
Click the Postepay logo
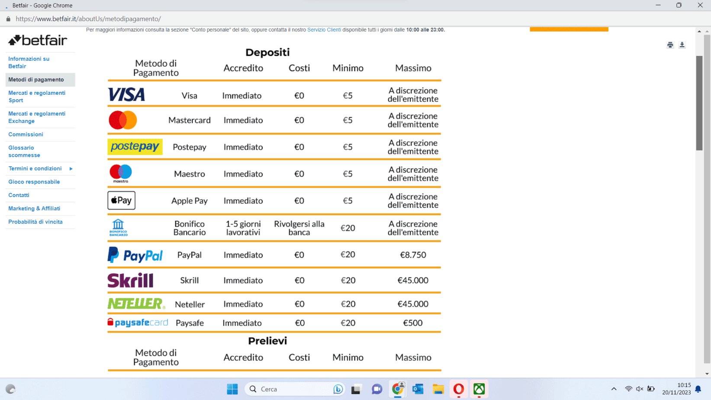[x=135, y=147]
